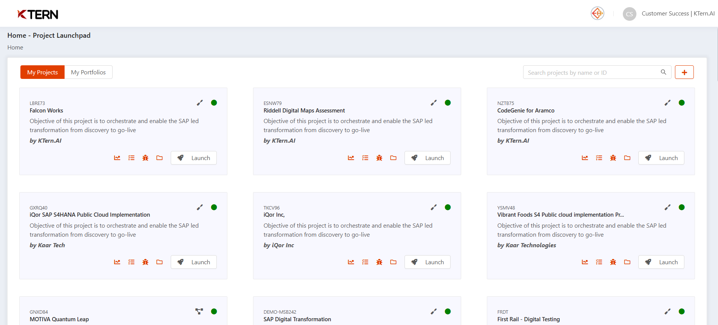
Task: Click the Customer Success | KTern.AI user name
Action: click(678, 14)
